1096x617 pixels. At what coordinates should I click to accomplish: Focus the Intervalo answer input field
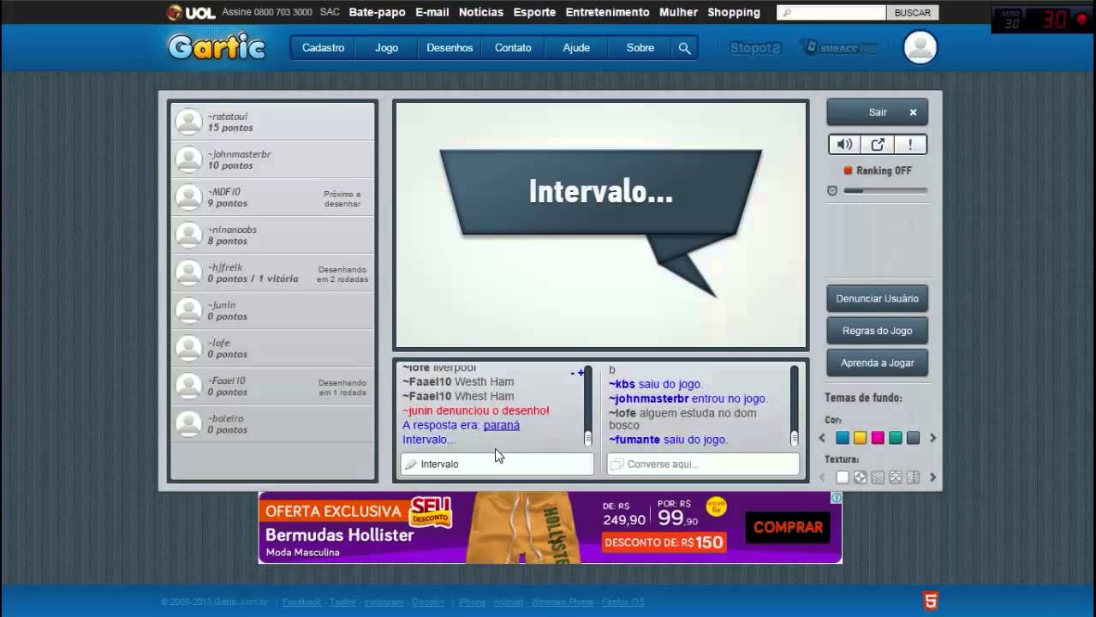click(x=497, y=464)
